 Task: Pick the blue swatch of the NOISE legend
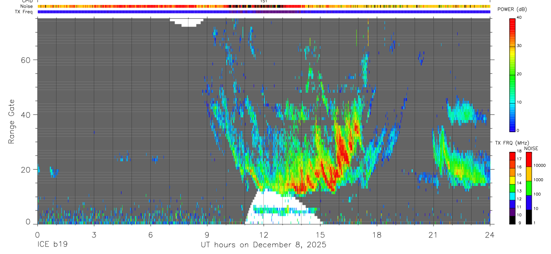[529, 202]
